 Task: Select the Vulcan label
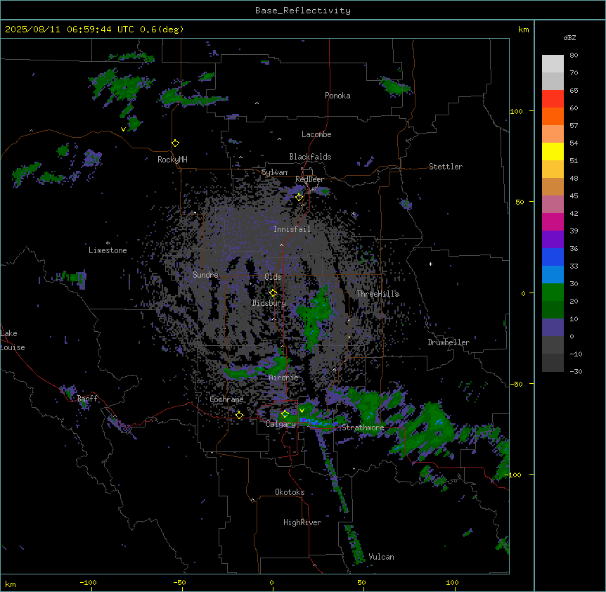pyautogui.click(x=381, y=557)
